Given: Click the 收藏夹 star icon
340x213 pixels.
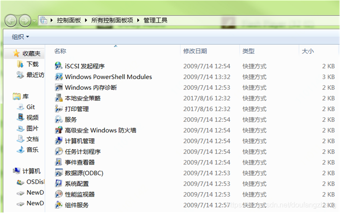Looking at the screenshot, I should pyautogui.click(x=16, y=53).
